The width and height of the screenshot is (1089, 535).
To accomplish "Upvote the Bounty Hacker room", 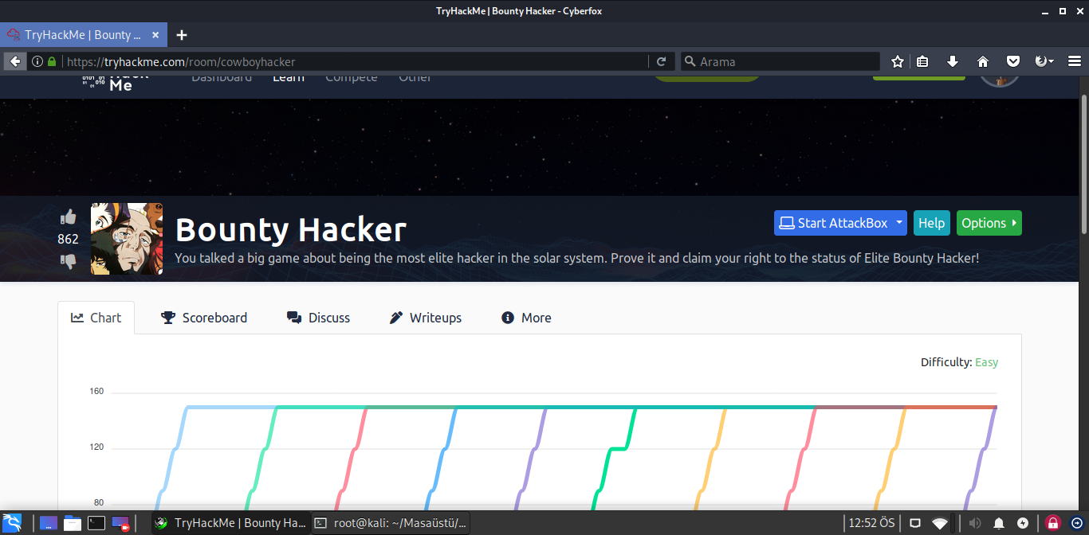I will point(68,217).
